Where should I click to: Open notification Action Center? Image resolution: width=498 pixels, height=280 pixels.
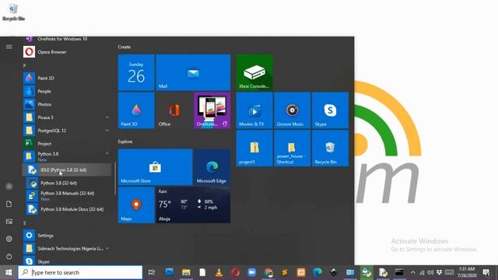486,272
